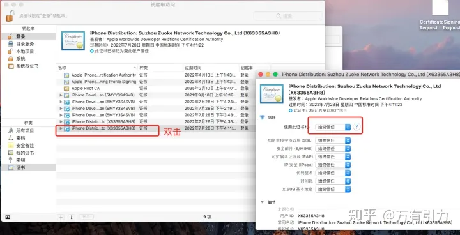Click the 2022年7月28日 下午2:19 expiry cell
Viewport: 460px width, 235px height.
pos(210,109)
